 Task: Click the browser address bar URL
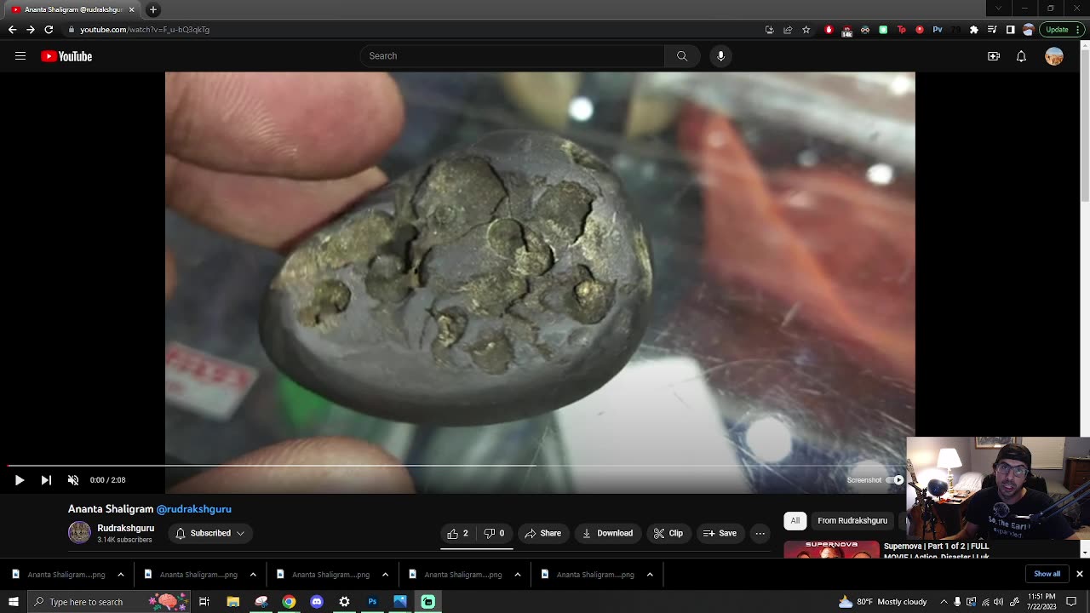(145, 30)
